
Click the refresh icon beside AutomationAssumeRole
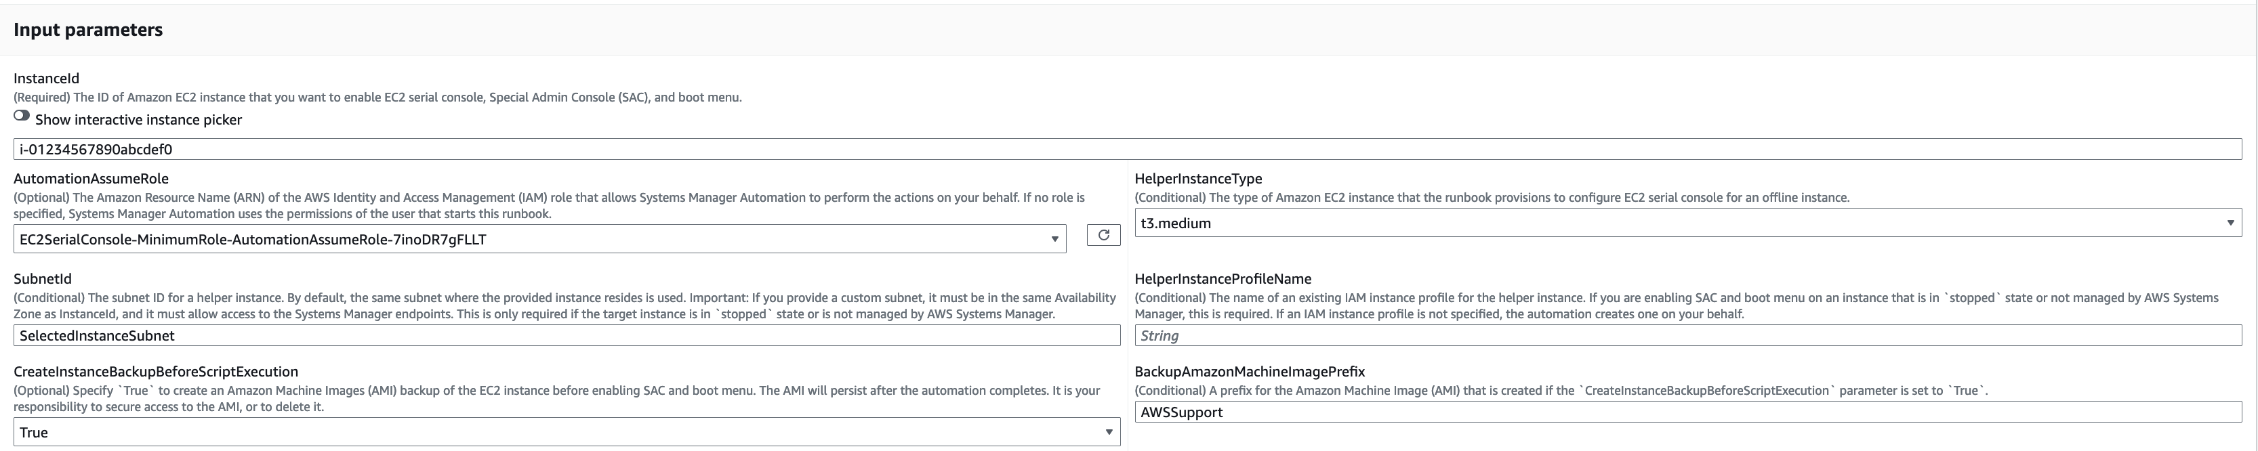pos(1103,235)
